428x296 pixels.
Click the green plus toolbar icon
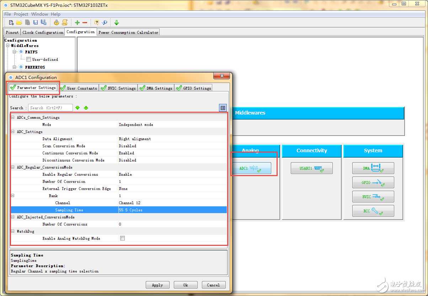point(77,22)
